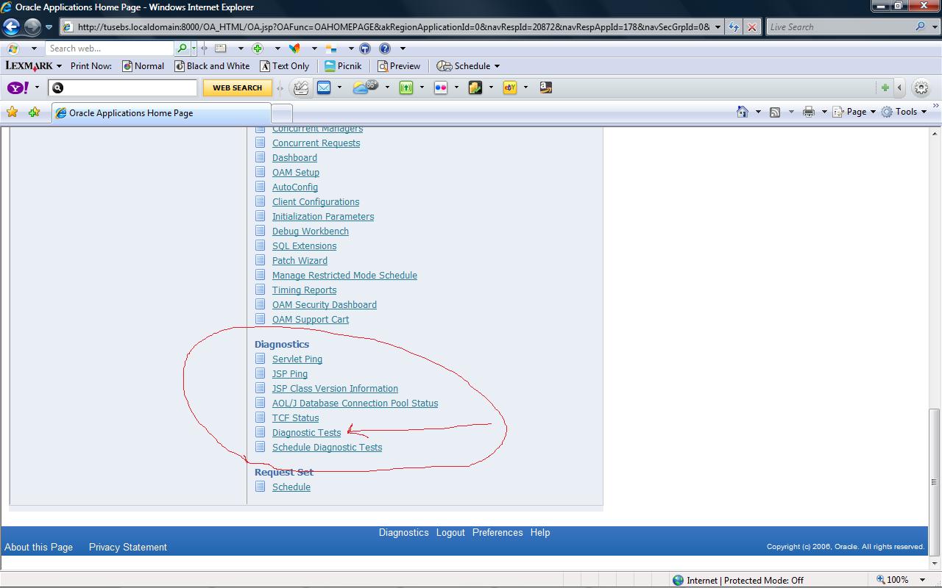Open the Tools dropdown menu
The height and width of the screenshot is (588, 942).
click(904, 111)
